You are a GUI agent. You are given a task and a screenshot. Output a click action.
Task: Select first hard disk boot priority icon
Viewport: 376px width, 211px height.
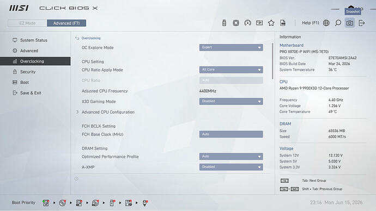click(x=46, y=203)
